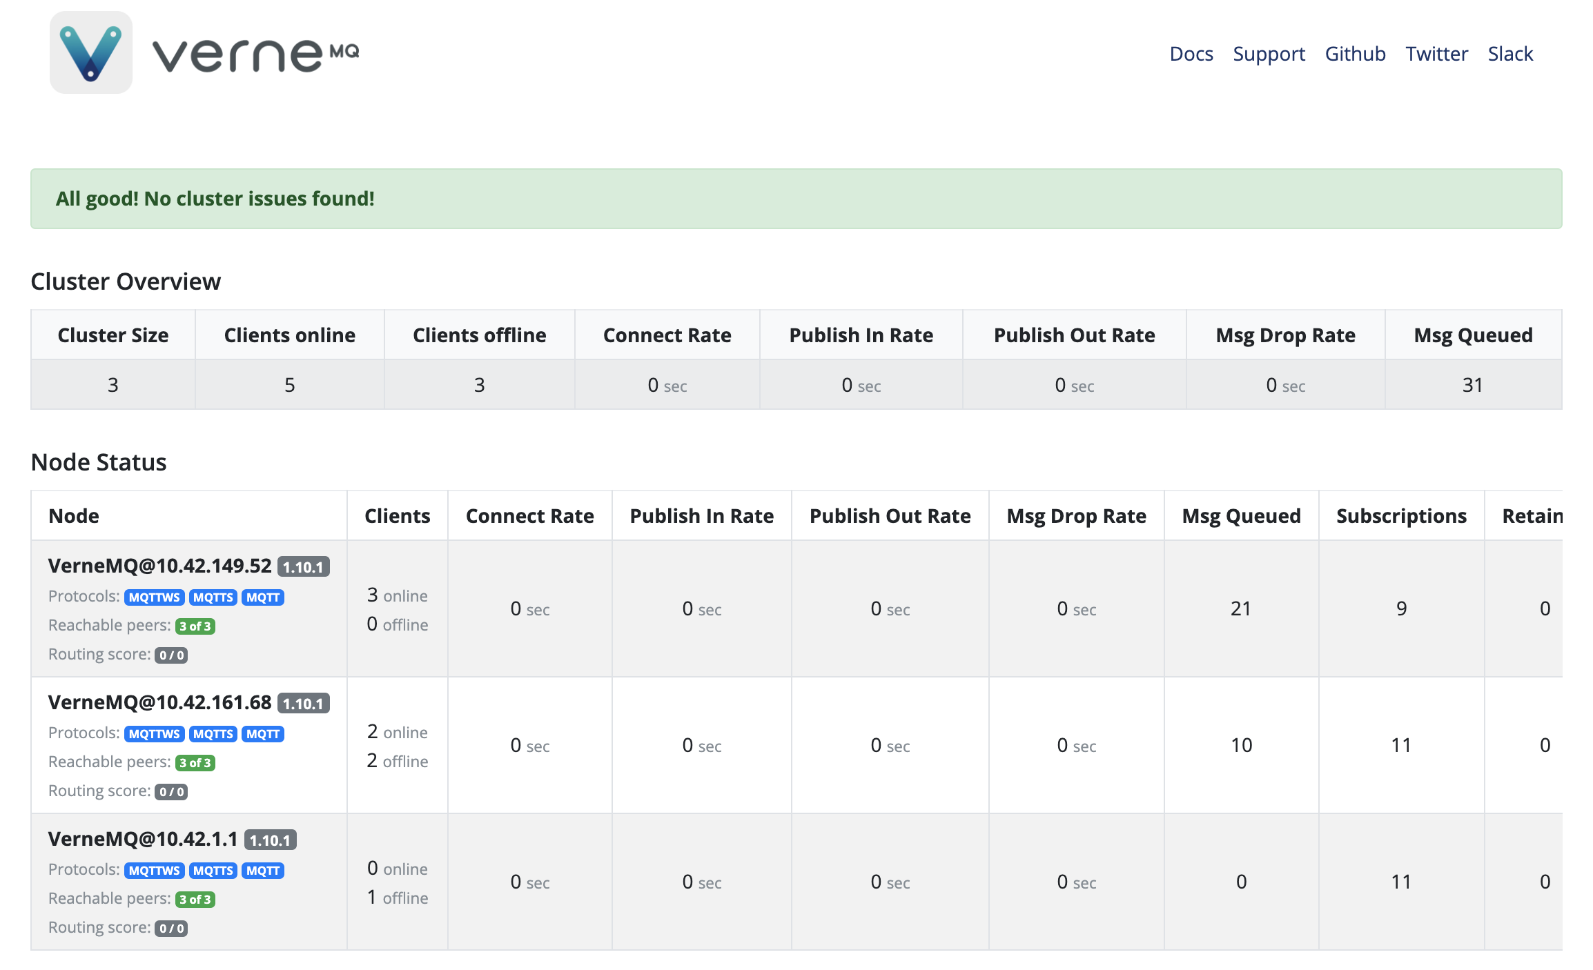Click the VerneMQ logo icon
The height and width of the screenshot is (970, 1593).
click(x=91, y=52)
